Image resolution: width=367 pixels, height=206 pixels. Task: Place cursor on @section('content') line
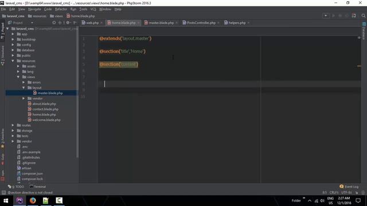click(119, 64)
